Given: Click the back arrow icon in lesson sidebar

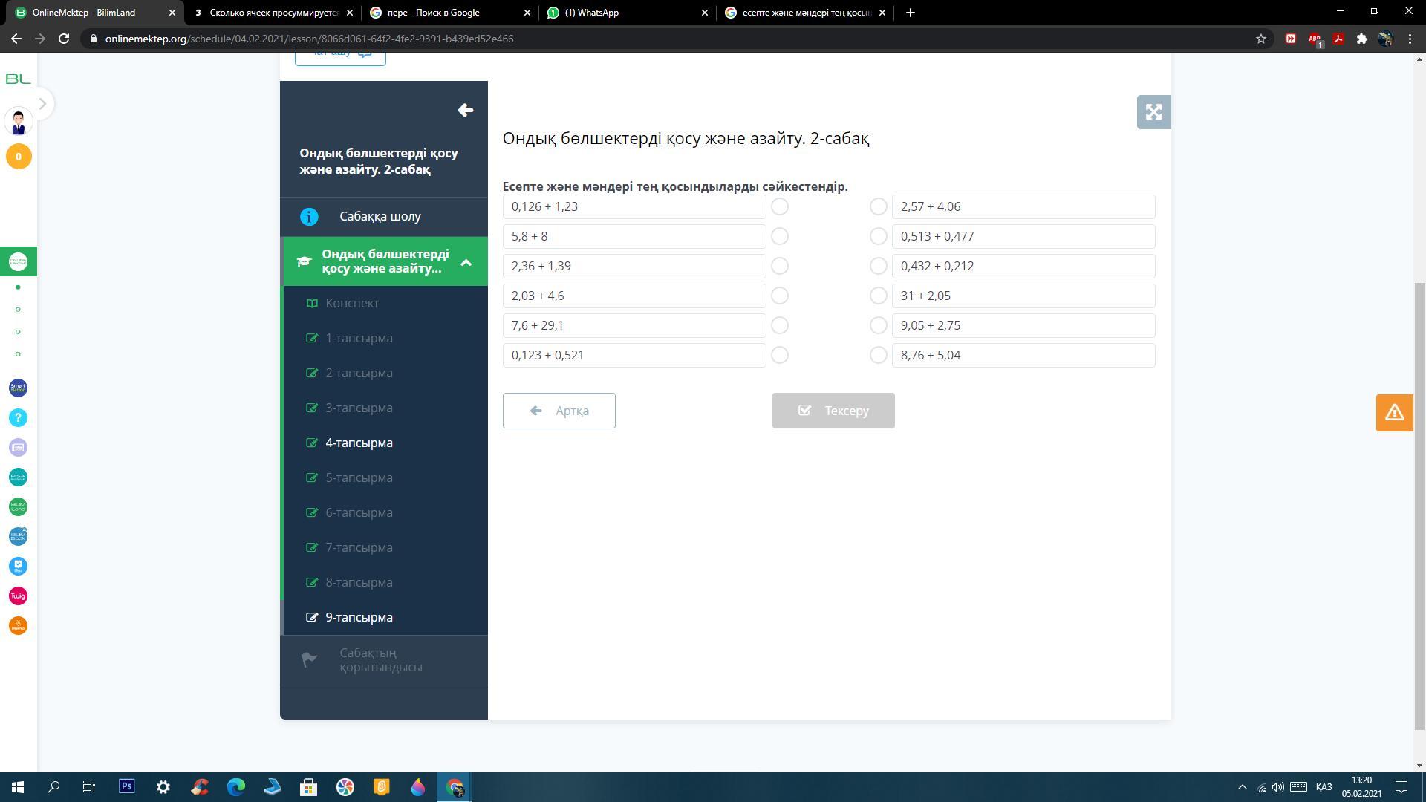Looking at the screenshot, I should coord(465,111).
